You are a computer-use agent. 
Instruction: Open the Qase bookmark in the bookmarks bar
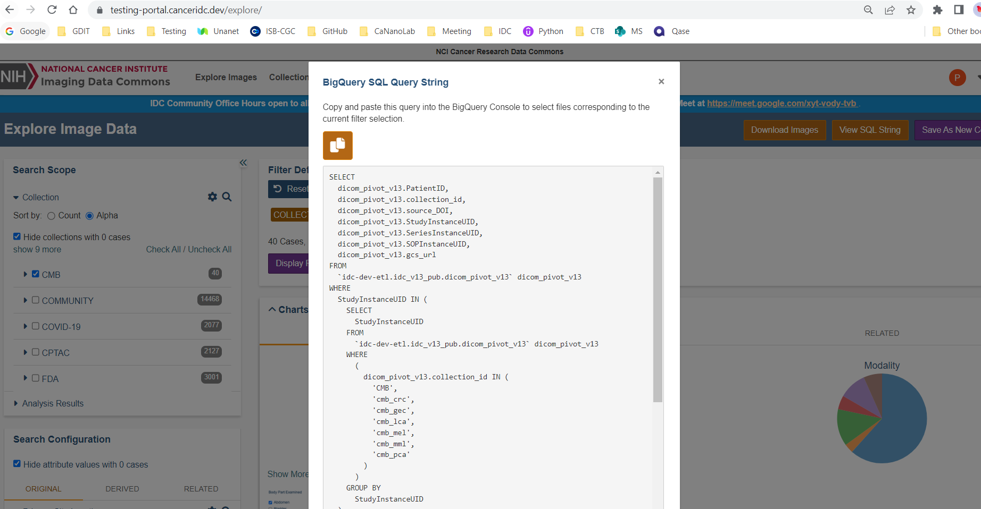[671, 31]
